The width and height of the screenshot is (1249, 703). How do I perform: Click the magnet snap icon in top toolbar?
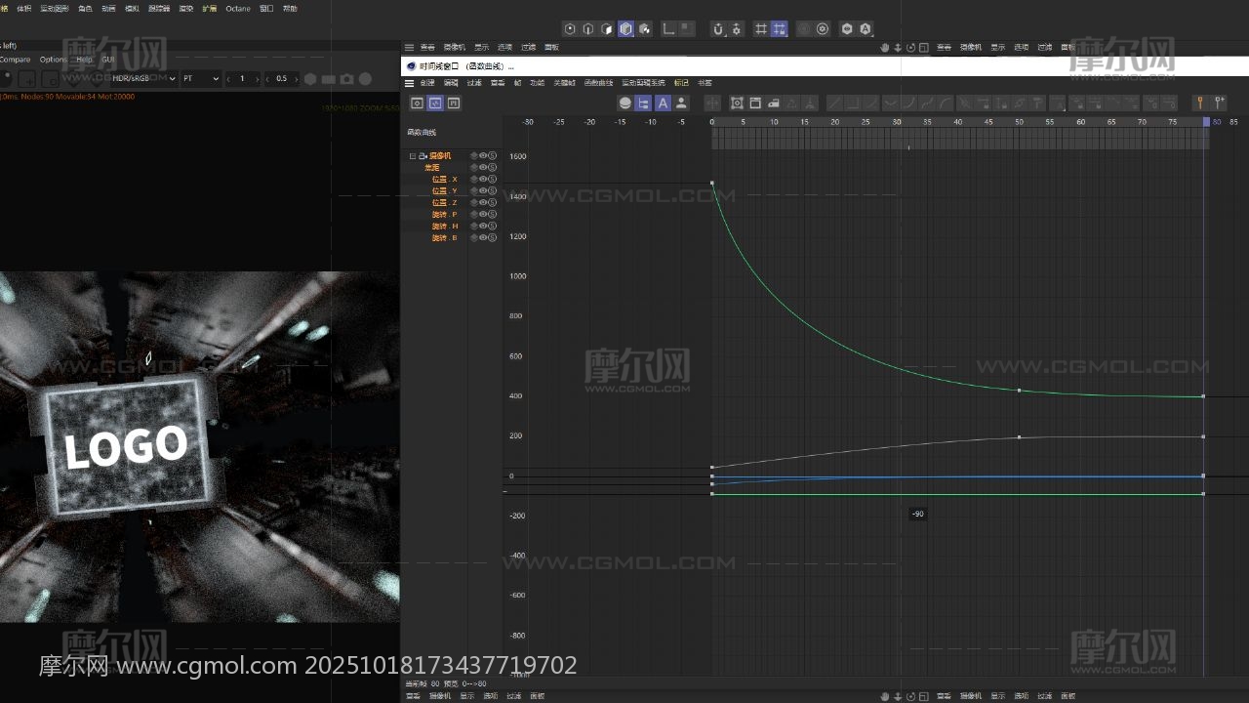718,29
